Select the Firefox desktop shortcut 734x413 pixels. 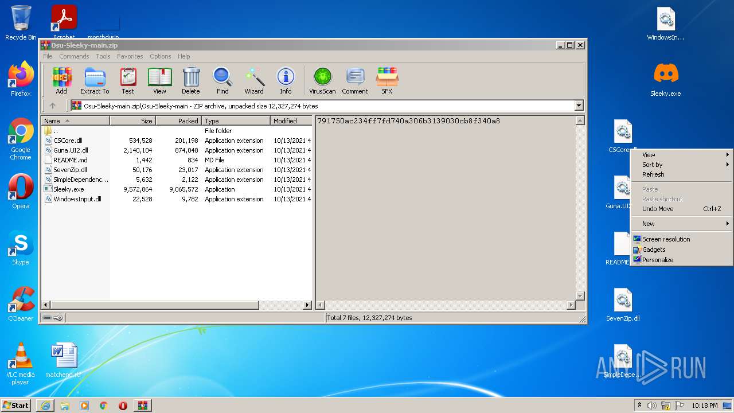21,79
